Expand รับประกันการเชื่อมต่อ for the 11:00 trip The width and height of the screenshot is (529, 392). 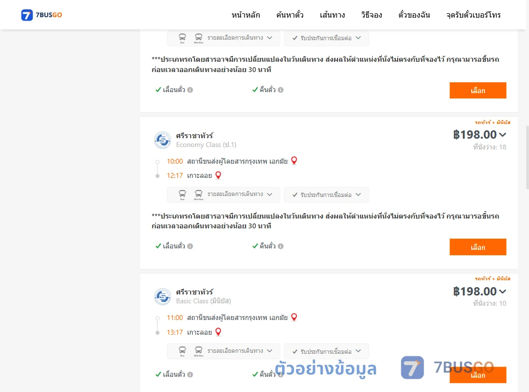tap(326, 351)
